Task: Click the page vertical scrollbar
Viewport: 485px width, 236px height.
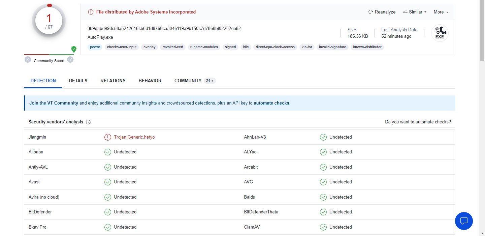Action: (x=482, y=30)
